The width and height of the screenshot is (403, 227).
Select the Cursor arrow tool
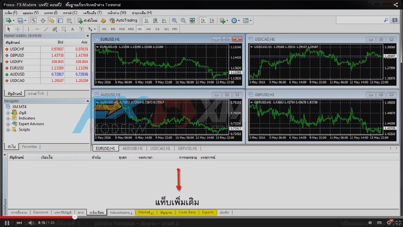[9, 29]
